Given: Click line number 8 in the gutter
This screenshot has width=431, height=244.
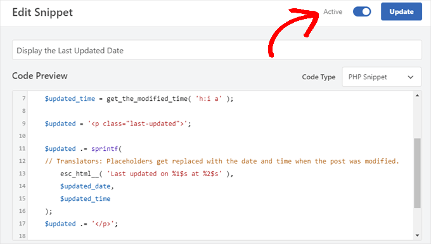Looking at the screenshot, I should pyautogui.click(x=23, y=111).
